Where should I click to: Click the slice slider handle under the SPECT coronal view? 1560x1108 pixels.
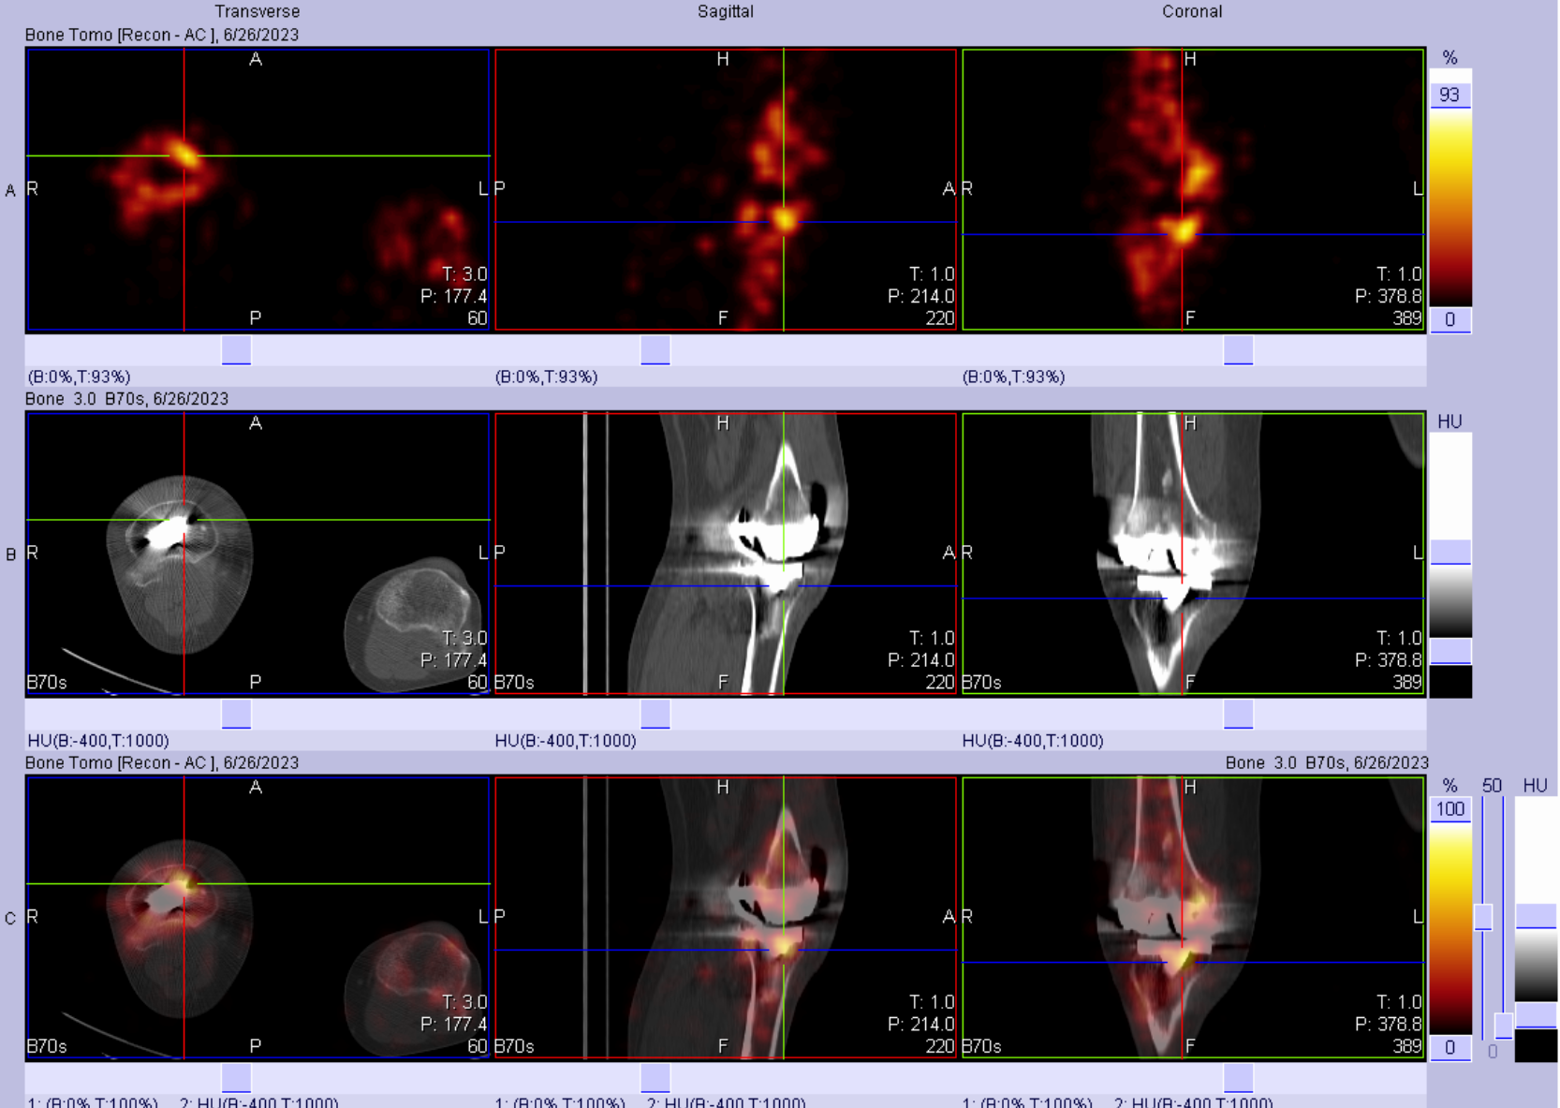(x=1238, y=350)
